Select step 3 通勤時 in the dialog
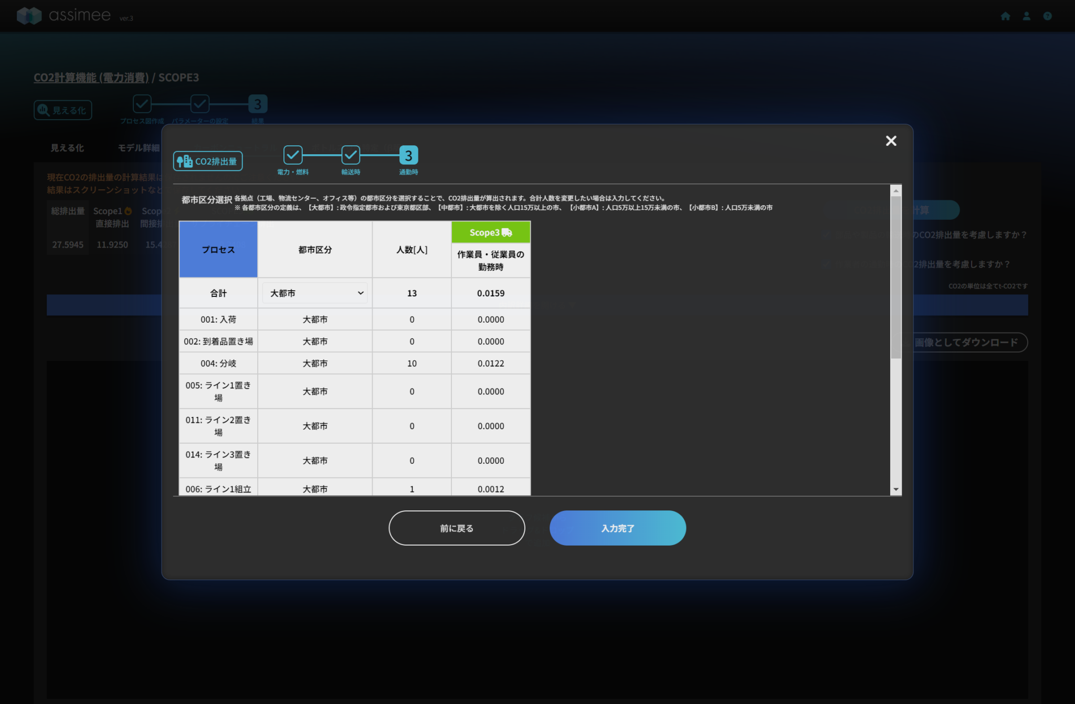The width and height of the screenshot is (1075, 704). tap(408, 155)
